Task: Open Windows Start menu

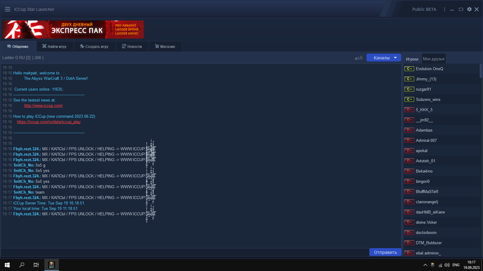Action: pyautogui.click(x=7, y=265)
